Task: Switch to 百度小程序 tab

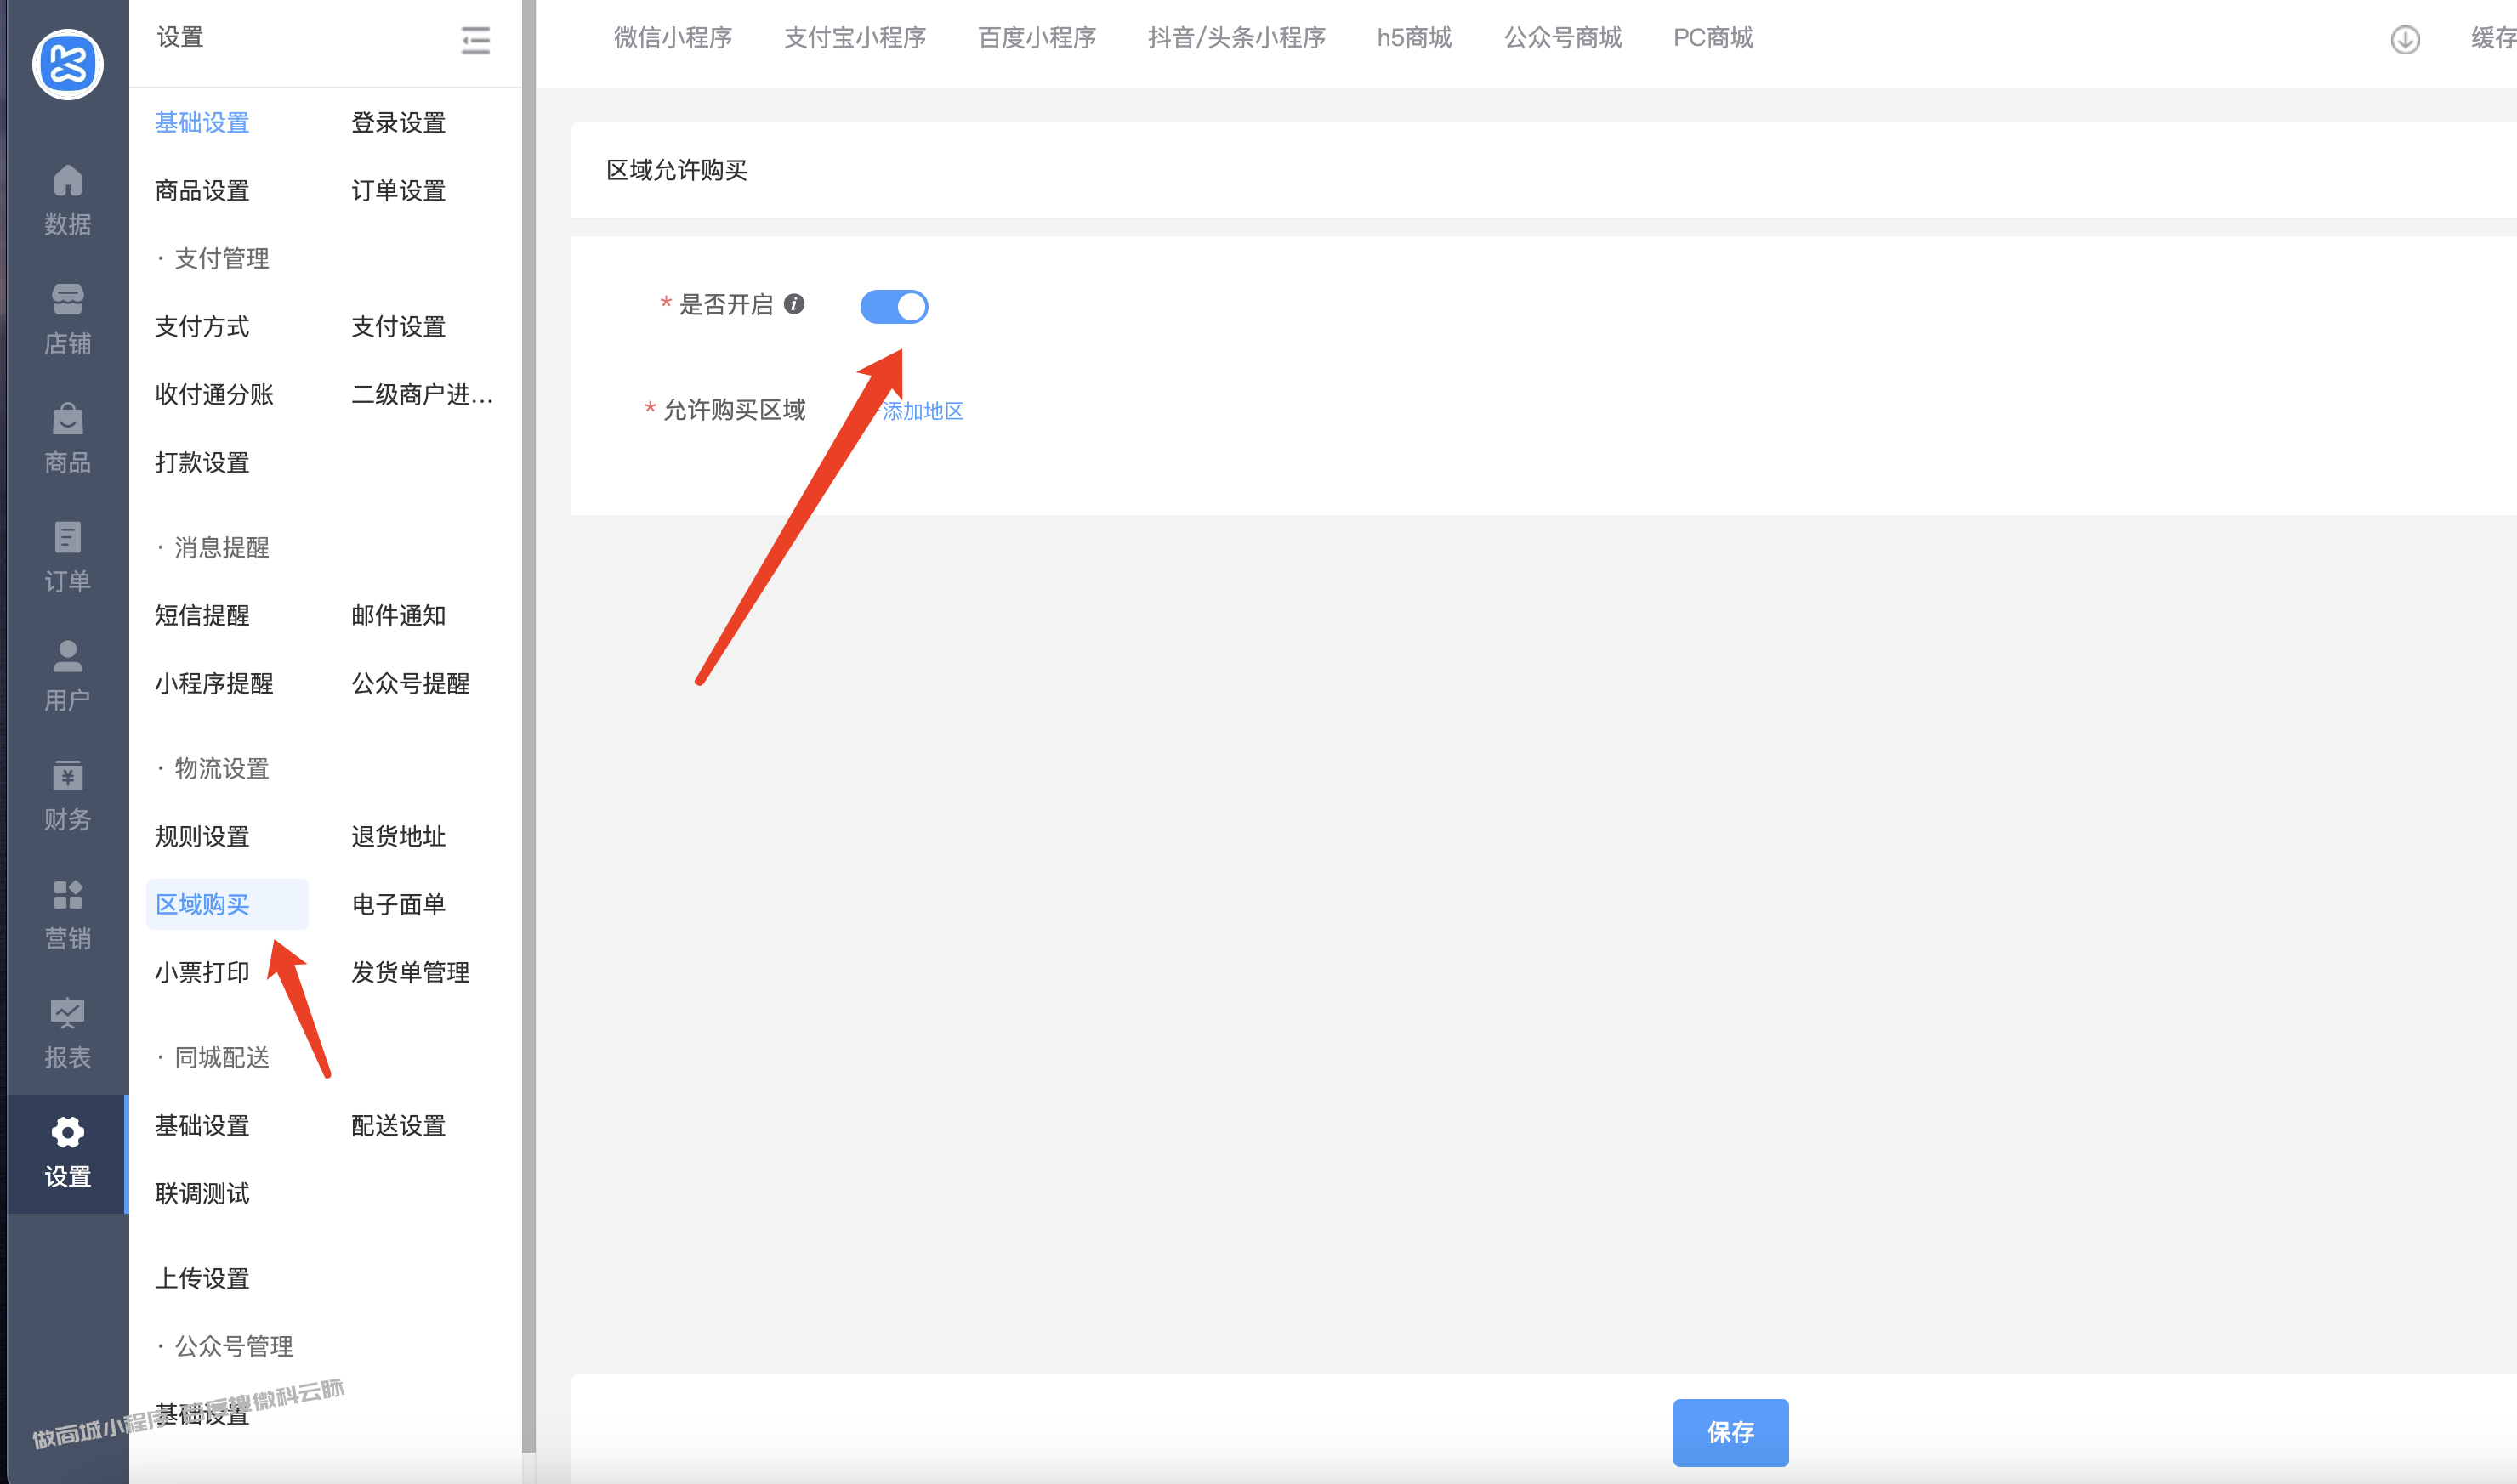Action: (1037, 38)
